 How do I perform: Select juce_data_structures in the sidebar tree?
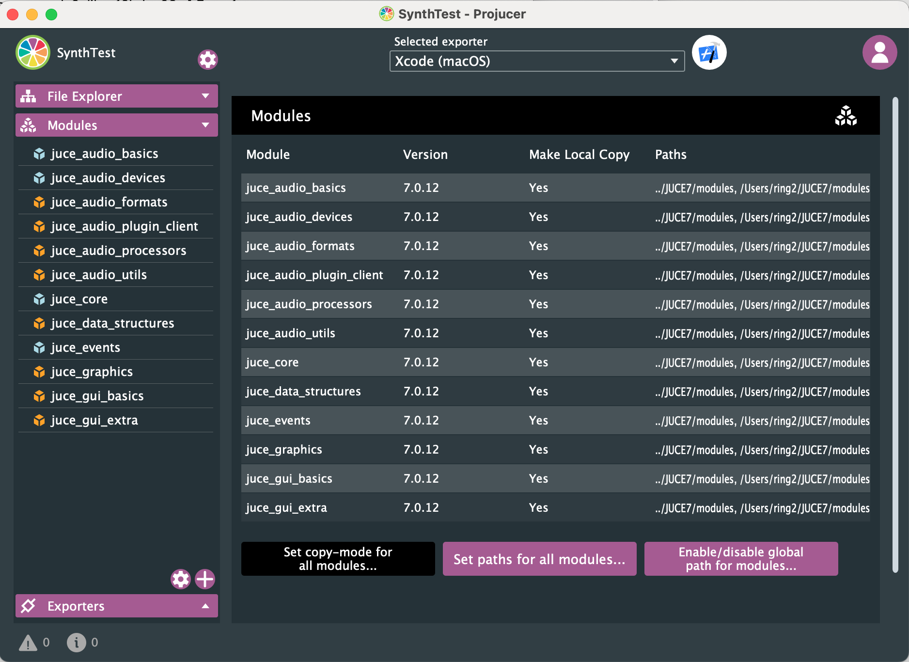point(116,323)
